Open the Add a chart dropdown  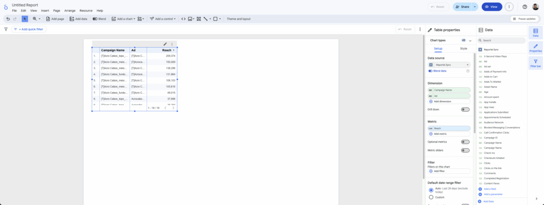pyautogui.click(x=123, y=19)
